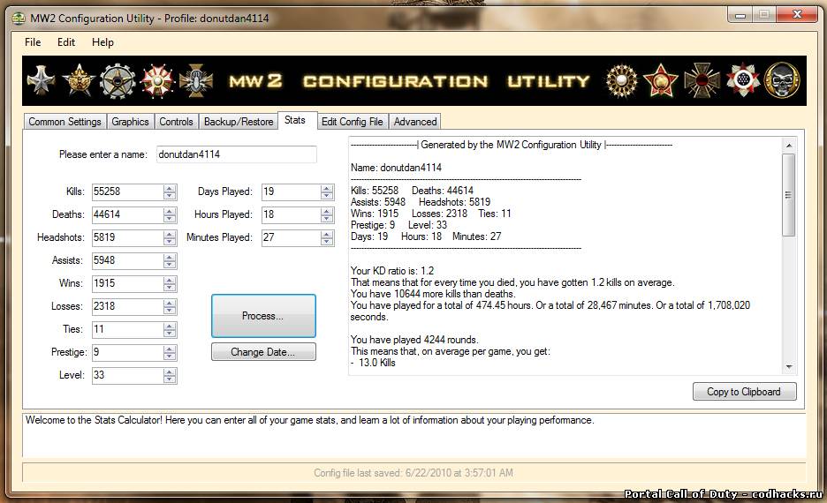Increment Days Played with the up arrow

tap(327, 188)
